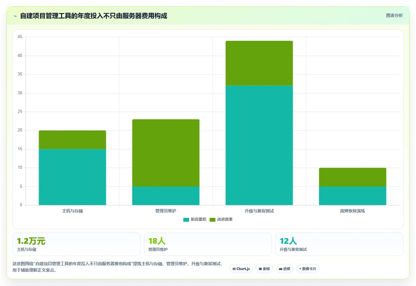Click the 主机与存储 x-axis label
Image resolution: width=416 pixels, height=286 pixels.
72,211
